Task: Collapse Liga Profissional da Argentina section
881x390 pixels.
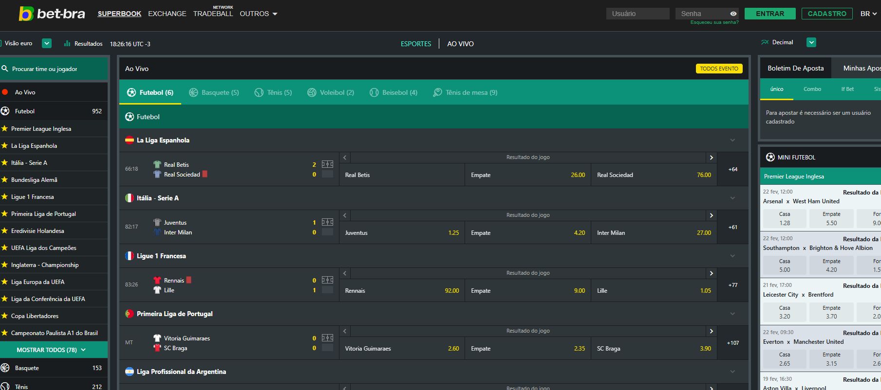Action: (732, 372)
